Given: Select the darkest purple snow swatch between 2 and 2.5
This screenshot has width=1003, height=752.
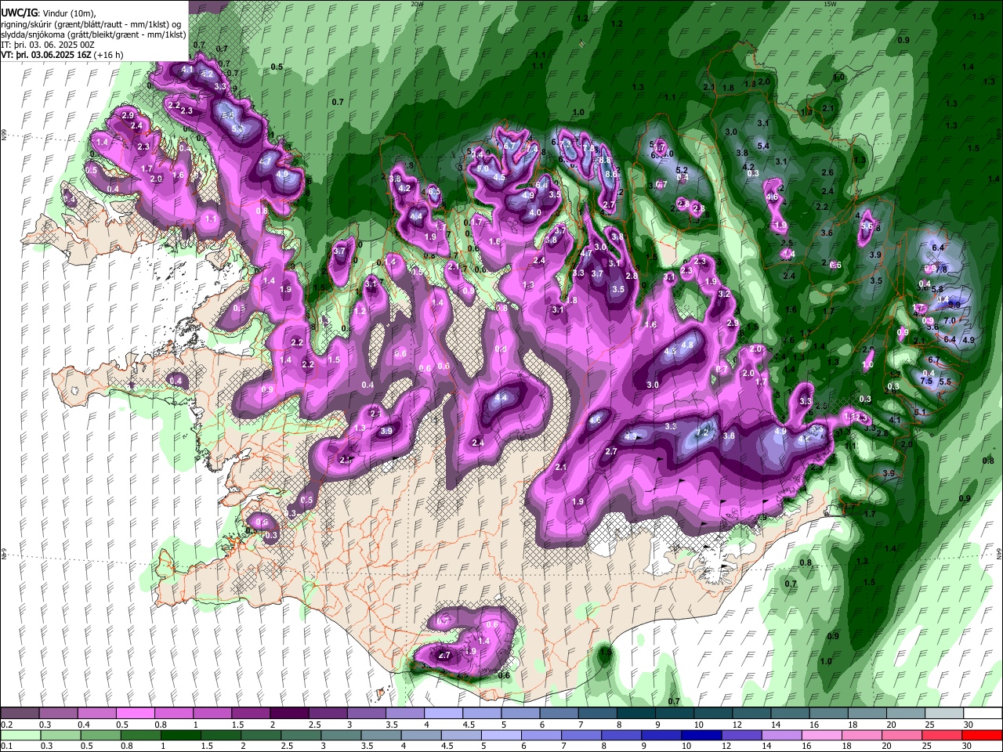Looking at the screenshot, I should [288, 713].
